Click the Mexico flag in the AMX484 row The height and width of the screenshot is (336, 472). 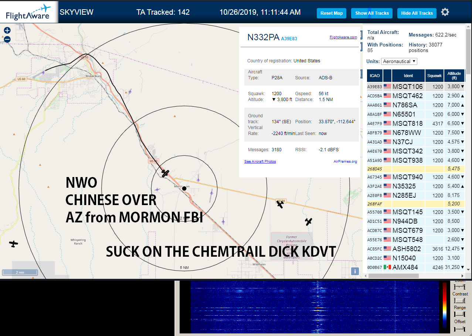[387, 267]
